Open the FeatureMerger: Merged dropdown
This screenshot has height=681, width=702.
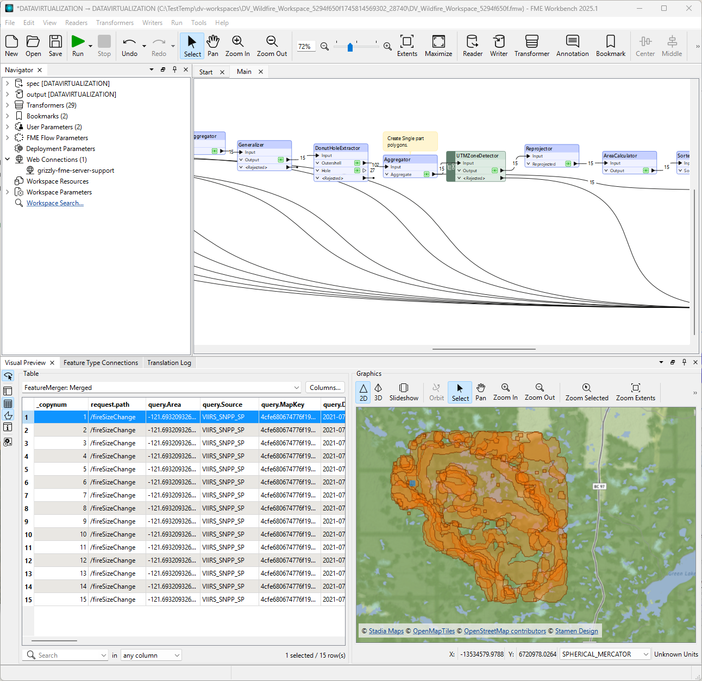pos(162,388)
